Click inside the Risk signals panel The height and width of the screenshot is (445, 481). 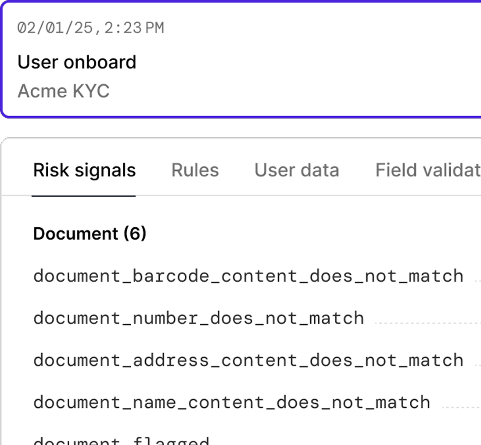[241, 307]
